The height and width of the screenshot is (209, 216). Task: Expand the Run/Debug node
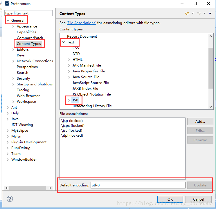[8, 148]
